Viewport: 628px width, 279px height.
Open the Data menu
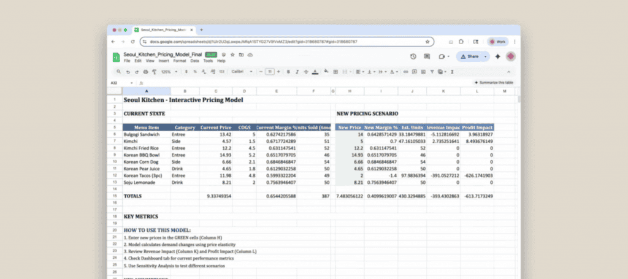click(x=194, y=61)
